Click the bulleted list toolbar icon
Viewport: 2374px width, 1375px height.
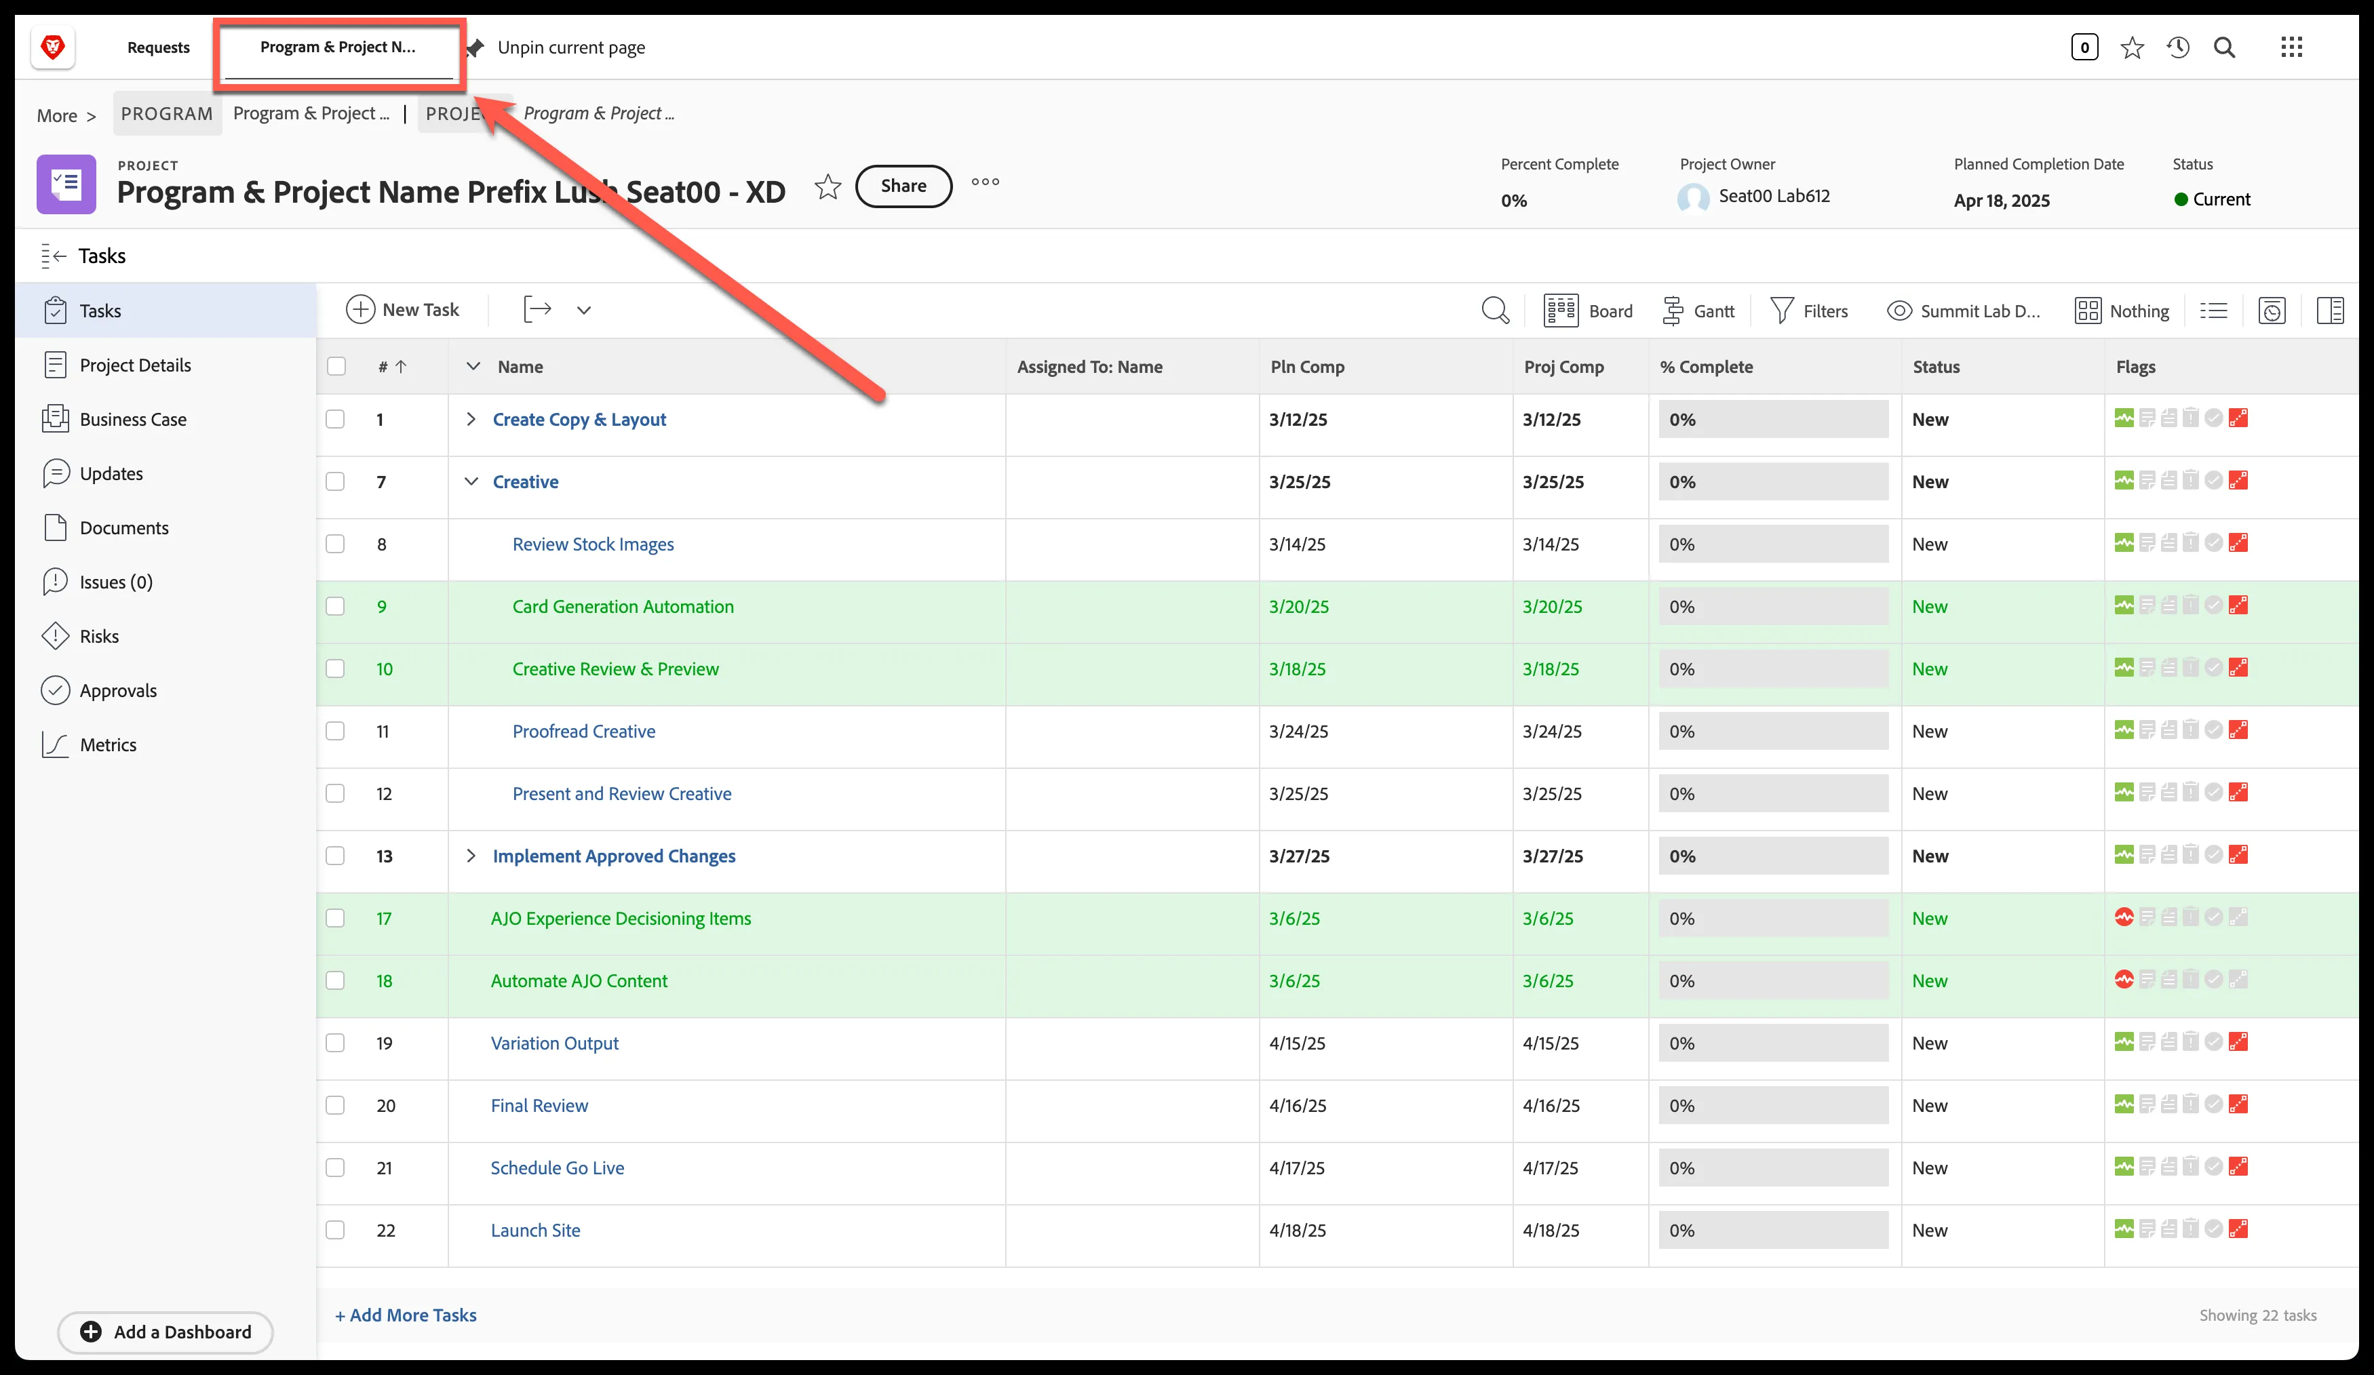point(2214,311)
